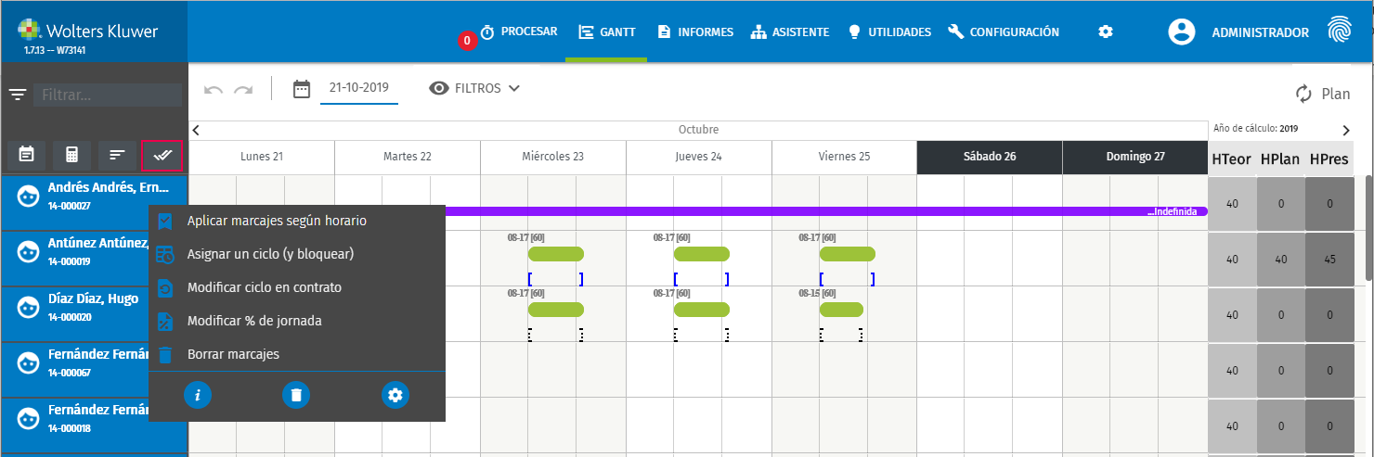Open the PROCESAR menu
Image resolution: width=1374 pixels, height=457 pixels.
click(519, 32)
